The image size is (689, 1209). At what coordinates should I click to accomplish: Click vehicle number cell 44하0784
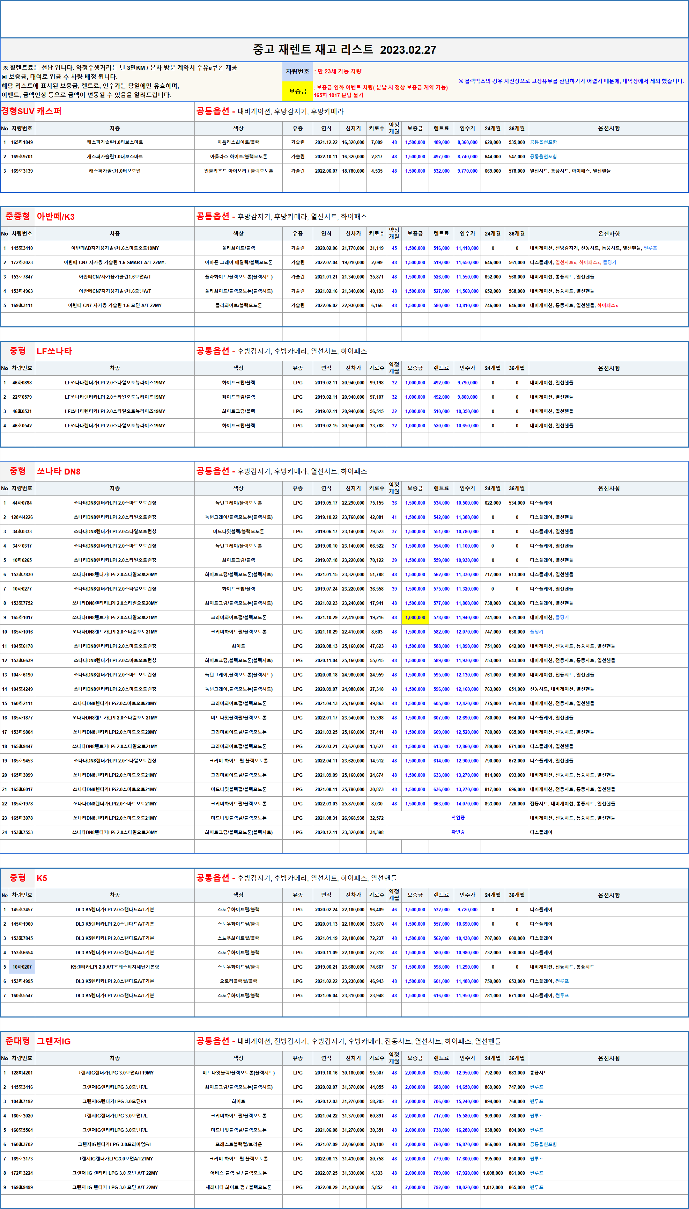(22, 503)
